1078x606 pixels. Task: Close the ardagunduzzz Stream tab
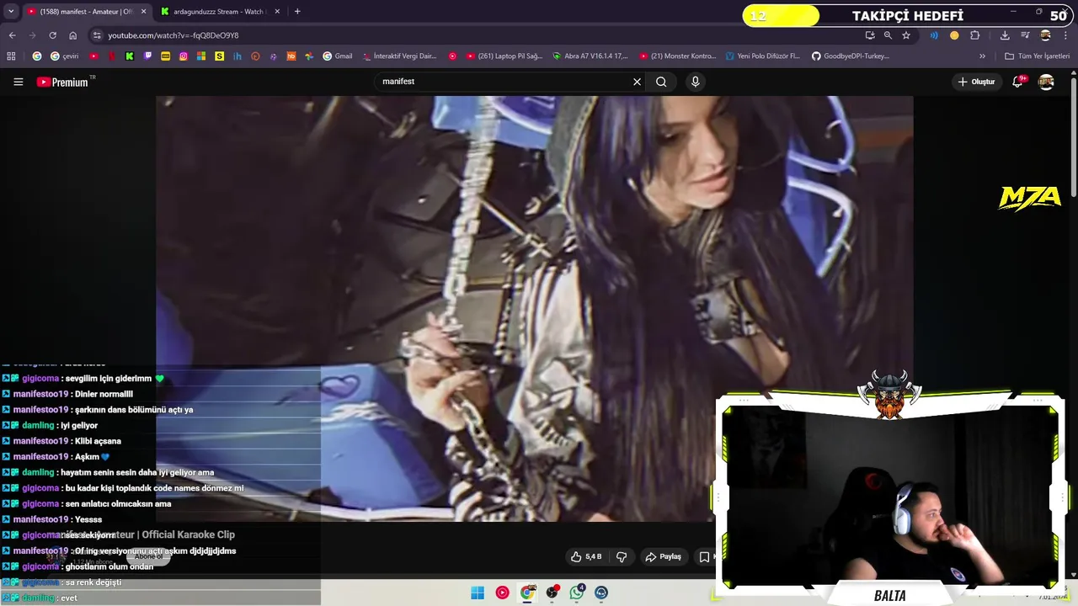277,12
